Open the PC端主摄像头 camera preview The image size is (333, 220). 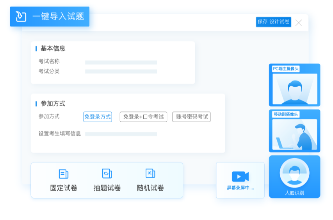click(x=294, y=88)
